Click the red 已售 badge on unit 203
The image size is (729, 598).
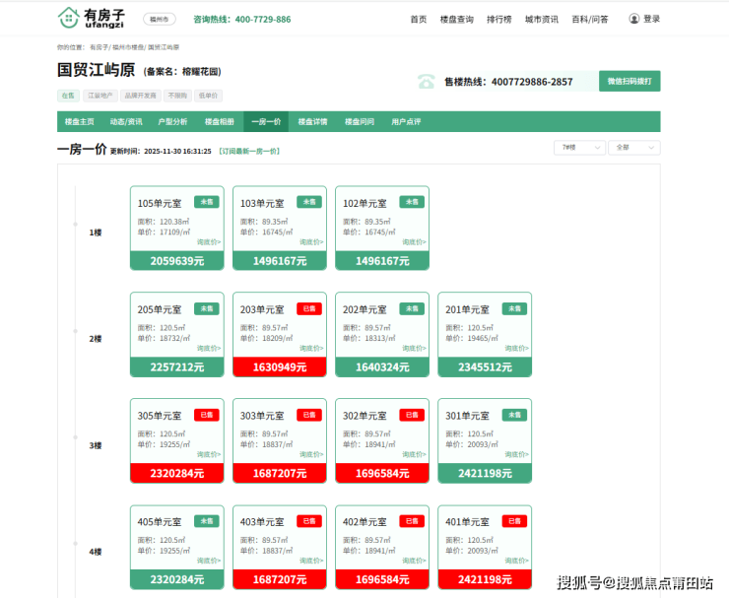click(308, 308)
